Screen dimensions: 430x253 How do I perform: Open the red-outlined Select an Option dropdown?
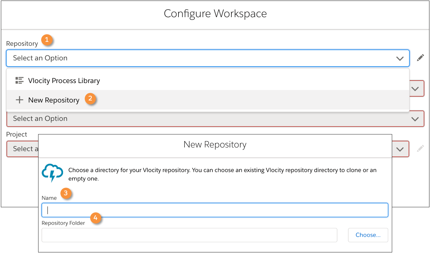point(215,119)
